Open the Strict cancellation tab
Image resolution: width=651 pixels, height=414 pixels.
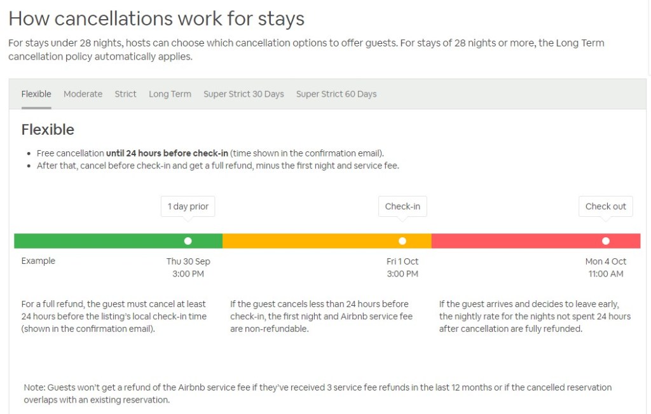pyautogui.click(x=125, y=94)
